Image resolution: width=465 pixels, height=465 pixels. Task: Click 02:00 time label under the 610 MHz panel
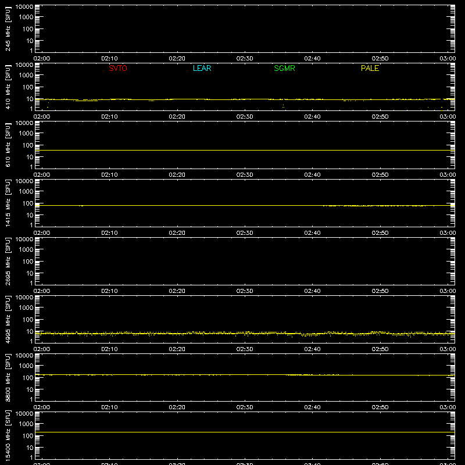tap(42, 175)
